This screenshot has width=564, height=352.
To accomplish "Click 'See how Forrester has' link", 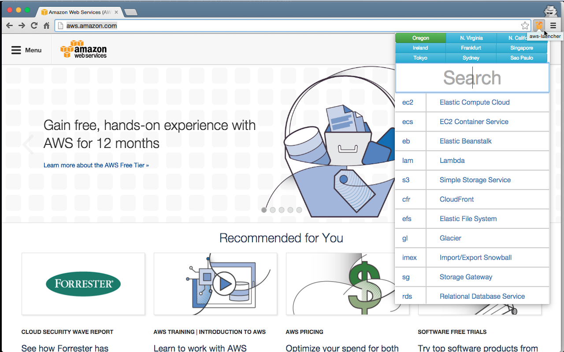I will click(x=65, y=348).
